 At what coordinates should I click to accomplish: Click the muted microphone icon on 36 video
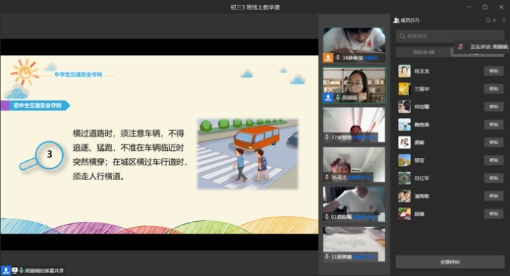point(327,177)
